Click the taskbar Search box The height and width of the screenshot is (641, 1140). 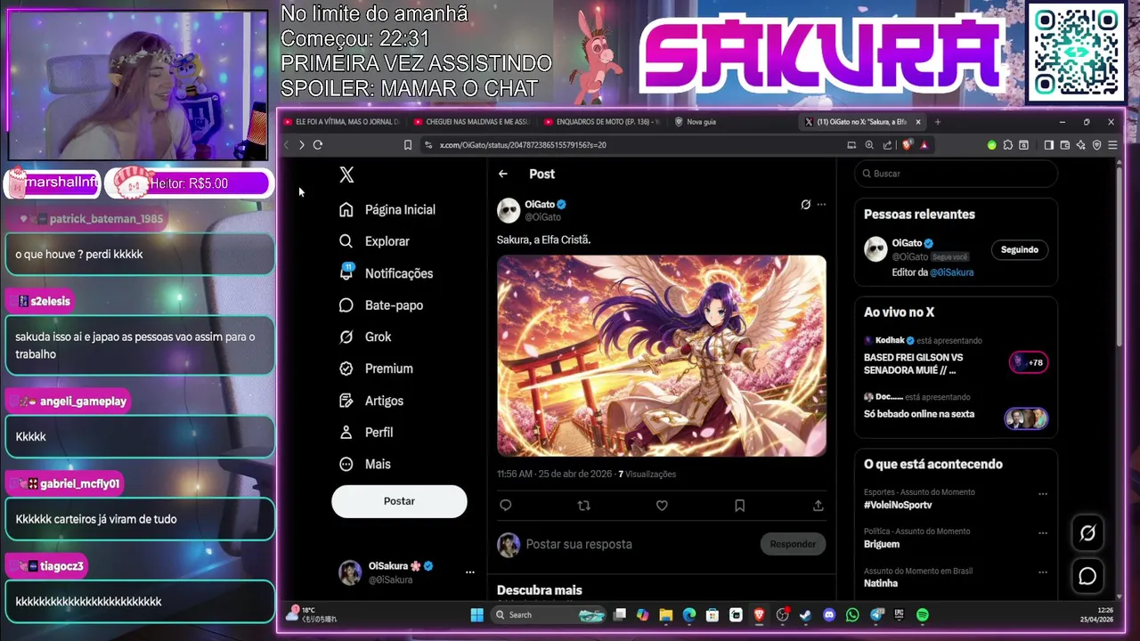(x=550, y=615)
